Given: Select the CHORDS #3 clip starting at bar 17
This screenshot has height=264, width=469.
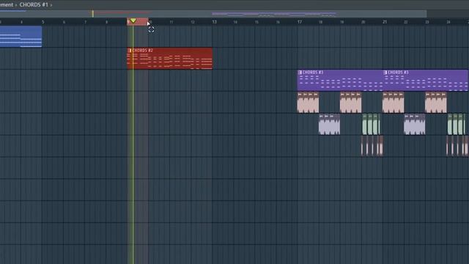Looking at the screenshot, I should (x=340, y=80).
